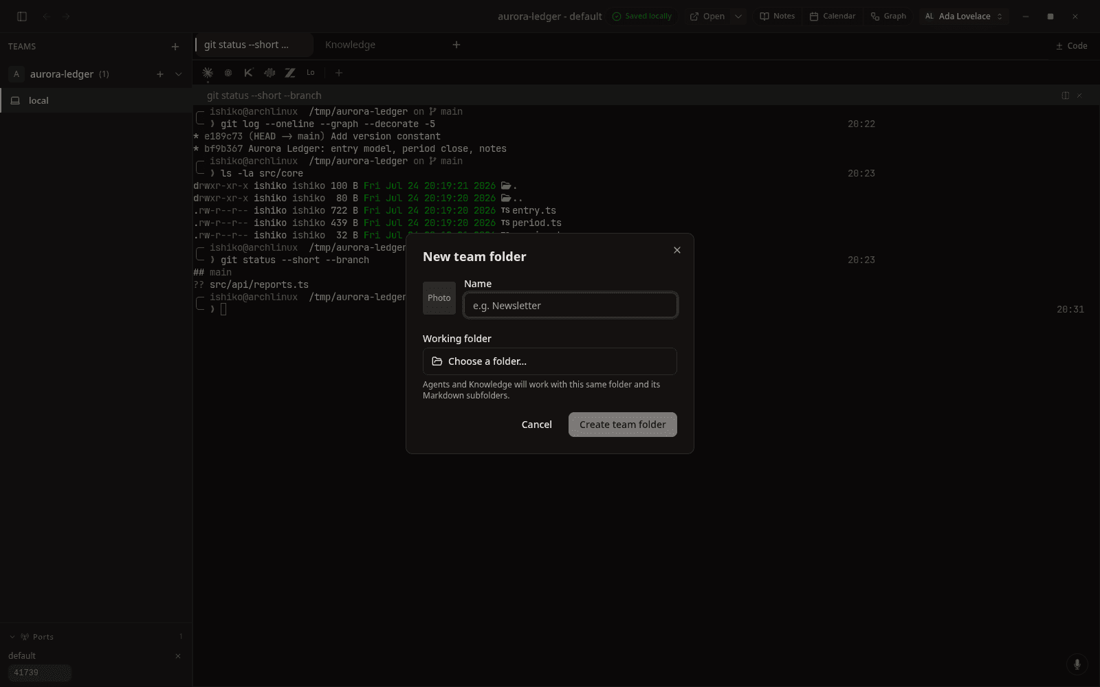Collapse the aurora-ledger team chevron

coord(179,74)
